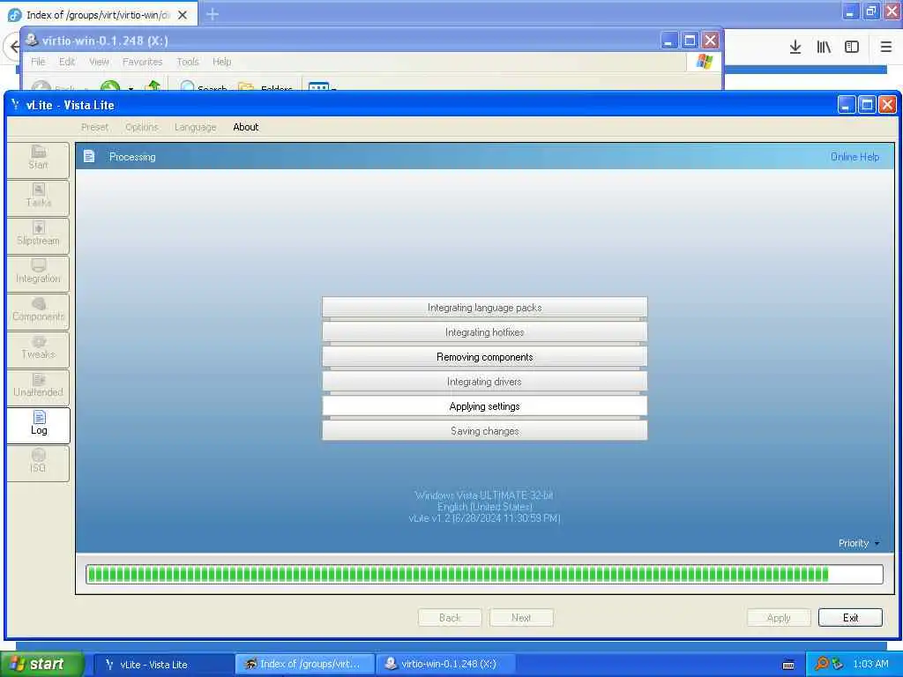This screenshot has width=903, height=677.
Task: Toggle Firefox sidebar icon
Action: click(852, 48)
